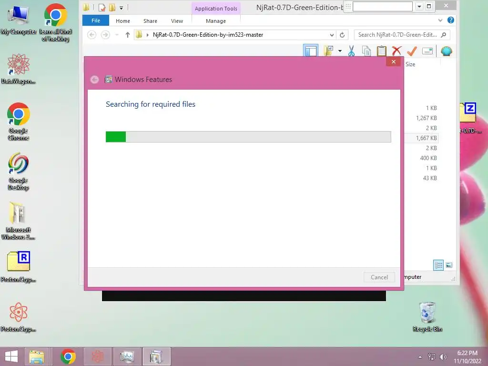The height and width of the screenshot is (366, 488).
Task: Click the floating toolbar restore square button
Action: tap(429, 6)
